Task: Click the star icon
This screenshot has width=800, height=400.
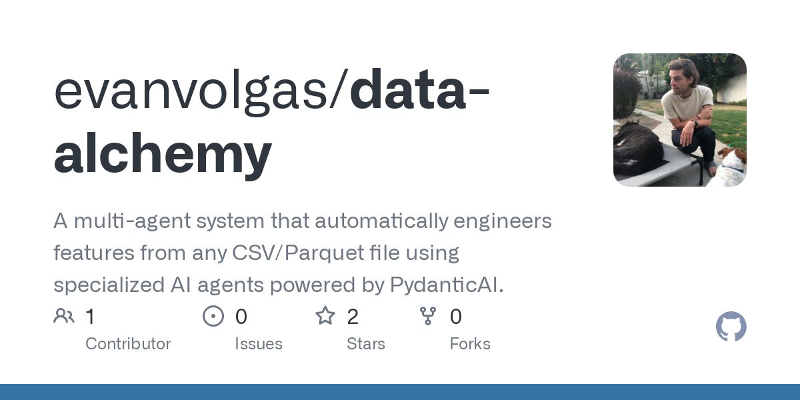Action: point(325,315)
